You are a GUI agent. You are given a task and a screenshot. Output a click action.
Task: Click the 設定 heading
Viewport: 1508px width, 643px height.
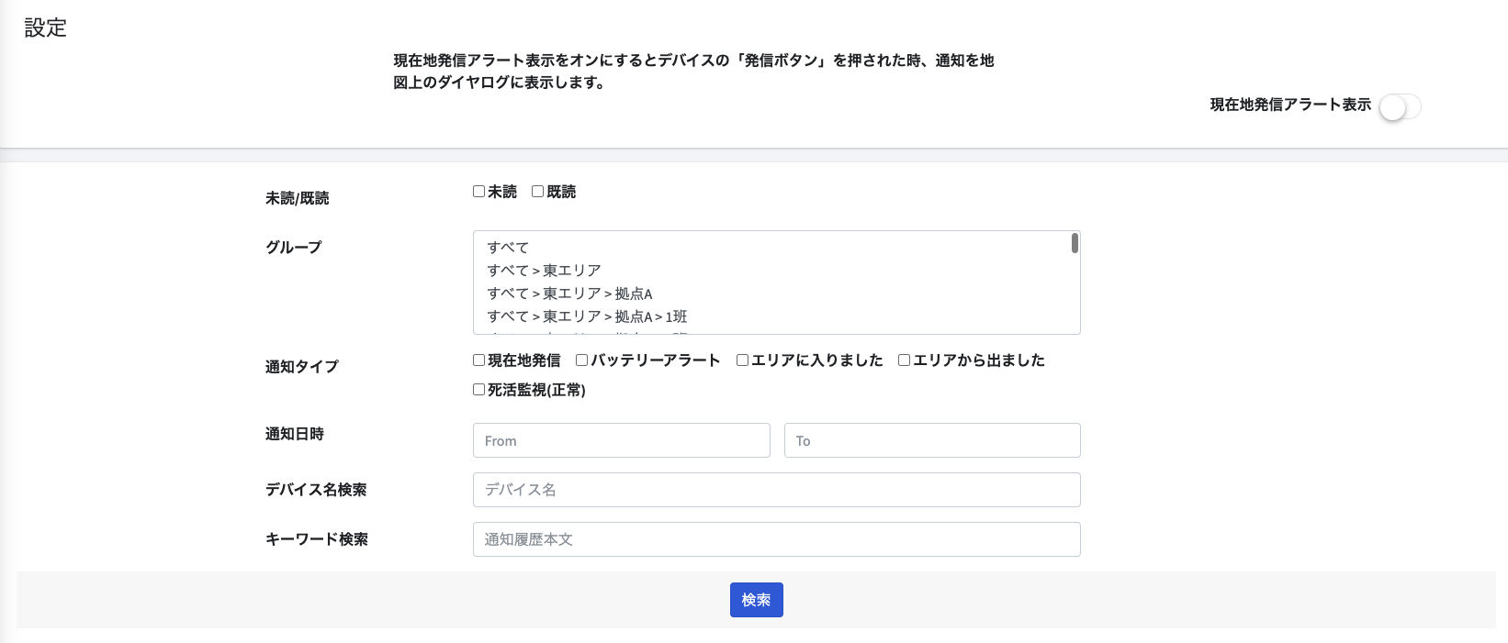point(45,28)
